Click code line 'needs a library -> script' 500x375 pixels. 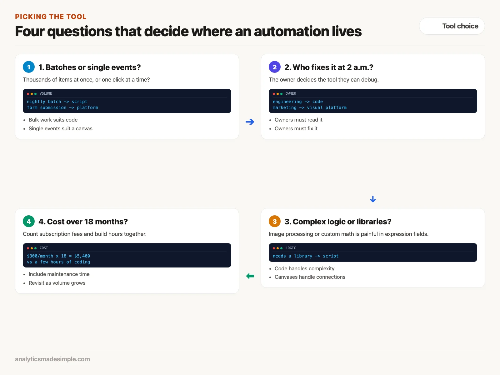(x=306, y=256)
